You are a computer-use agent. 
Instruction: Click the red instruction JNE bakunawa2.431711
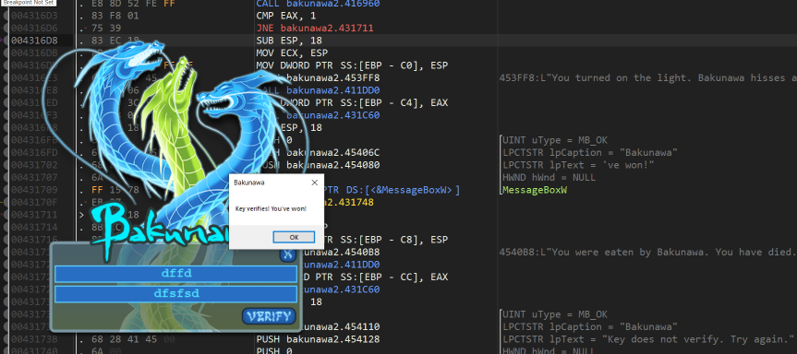[x=315, y=28]
